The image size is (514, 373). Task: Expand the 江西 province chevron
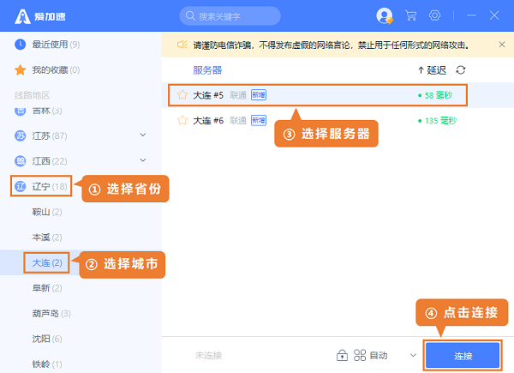pos(143,160)
